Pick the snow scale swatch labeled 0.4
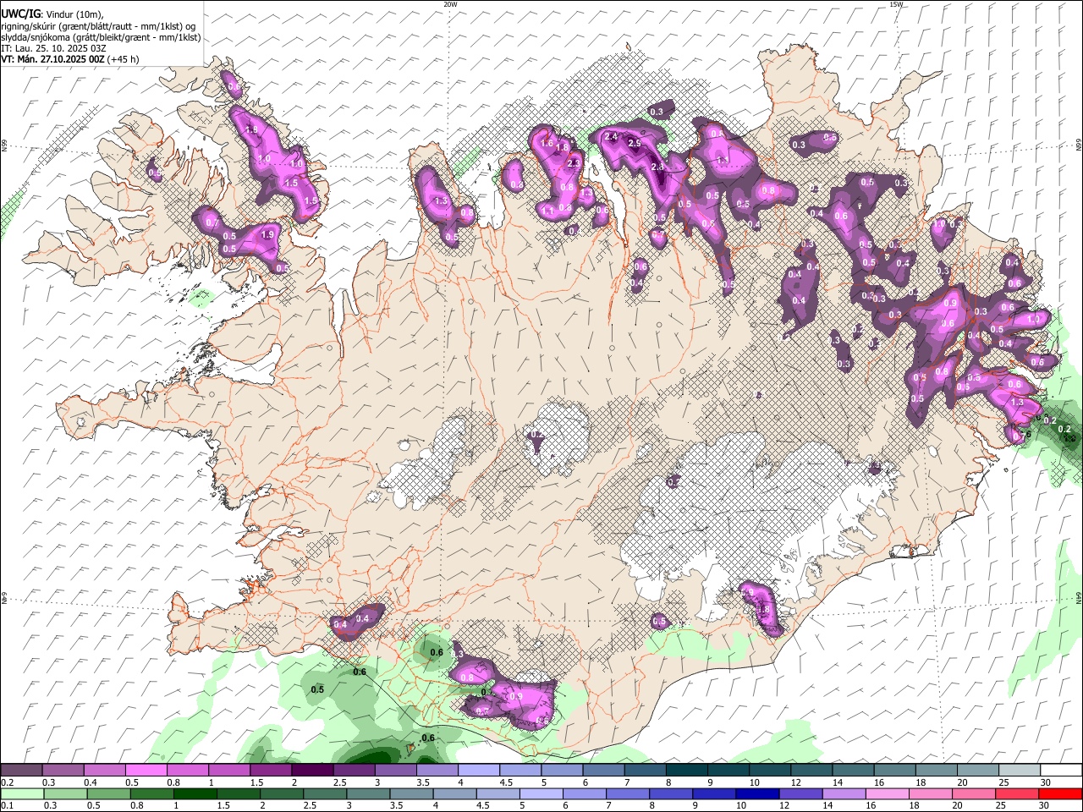Screen dimensions: 1083x812 105,771
